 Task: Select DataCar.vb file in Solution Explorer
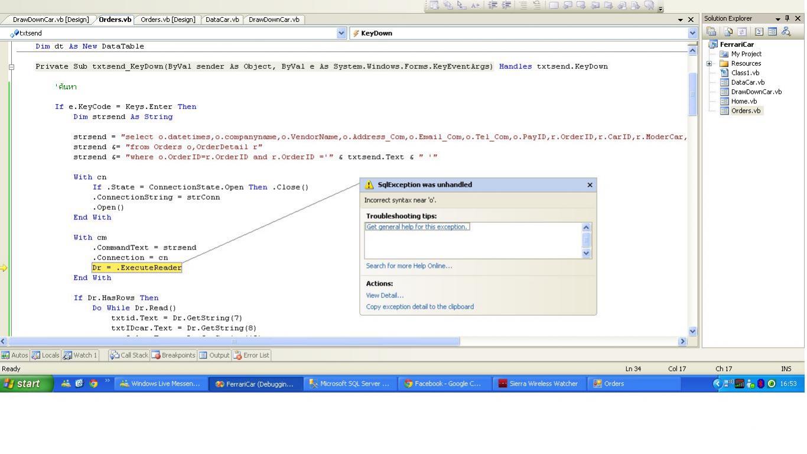tap(747, 82)
